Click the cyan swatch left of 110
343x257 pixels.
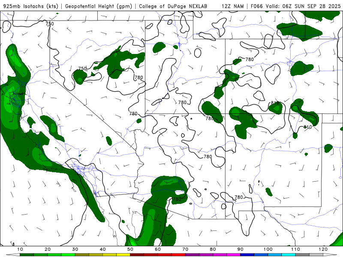pos(289,255)
